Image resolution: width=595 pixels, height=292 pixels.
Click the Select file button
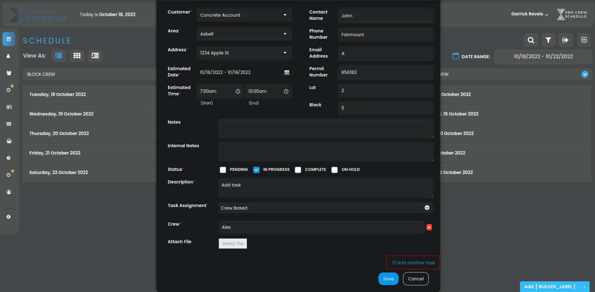coord(233,243)
